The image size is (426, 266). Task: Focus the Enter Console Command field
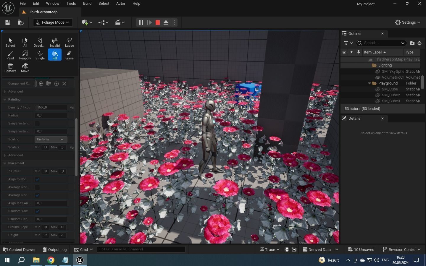(141, 249)
